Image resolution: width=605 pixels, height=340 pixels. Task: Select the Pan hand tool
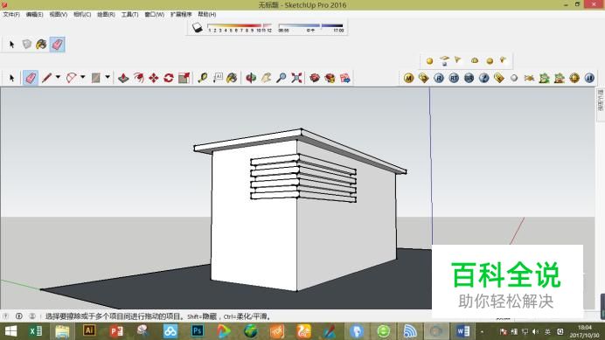click(267, 78)
